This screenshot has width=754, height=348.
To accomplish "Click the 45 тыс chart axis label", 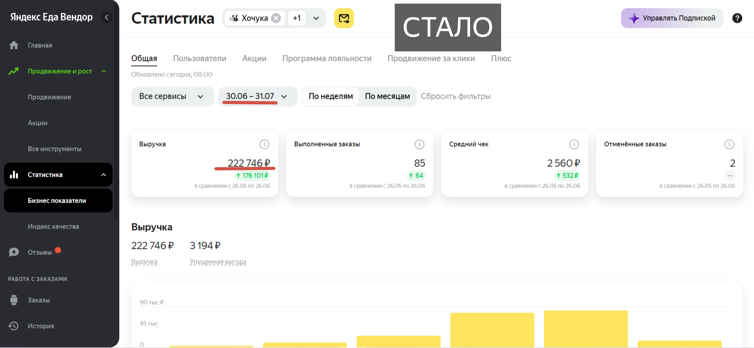I will tap(149, 323).
